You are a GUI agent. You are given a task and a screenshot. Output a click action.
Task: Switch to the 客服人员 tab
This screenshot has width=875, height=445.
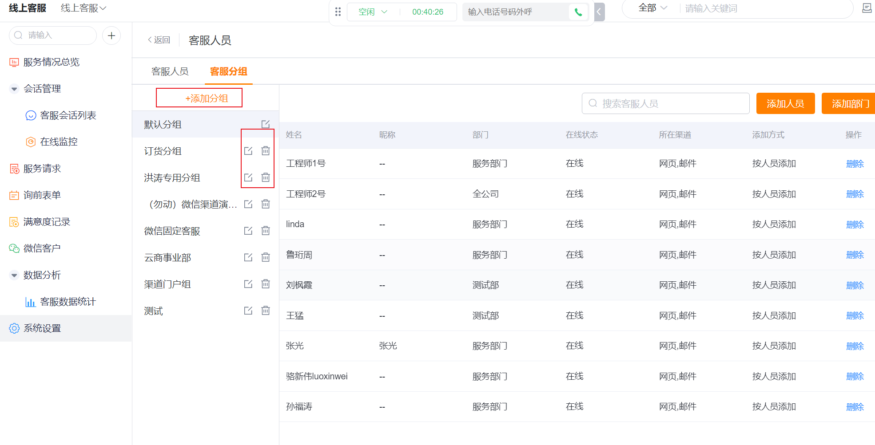(x=170, y=71)
